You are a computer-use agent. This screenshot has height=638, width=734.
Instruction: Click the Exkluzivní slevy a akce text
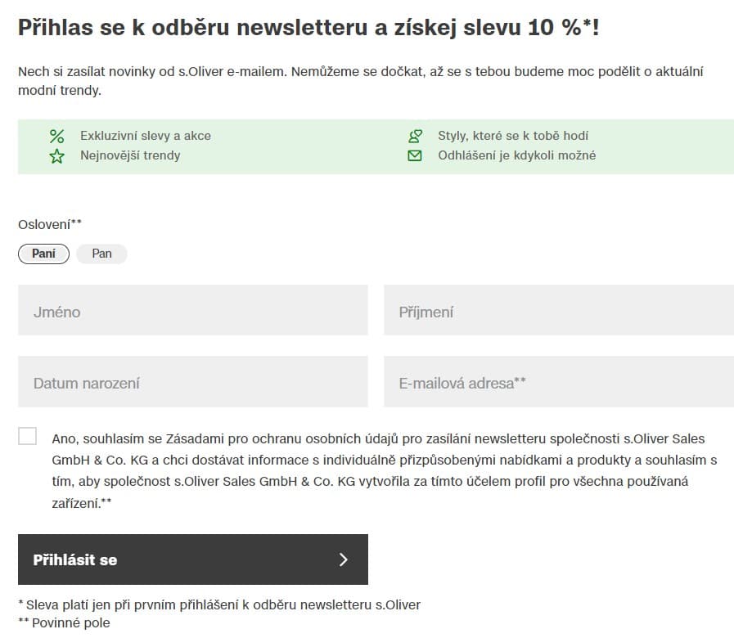pos(146,136)
